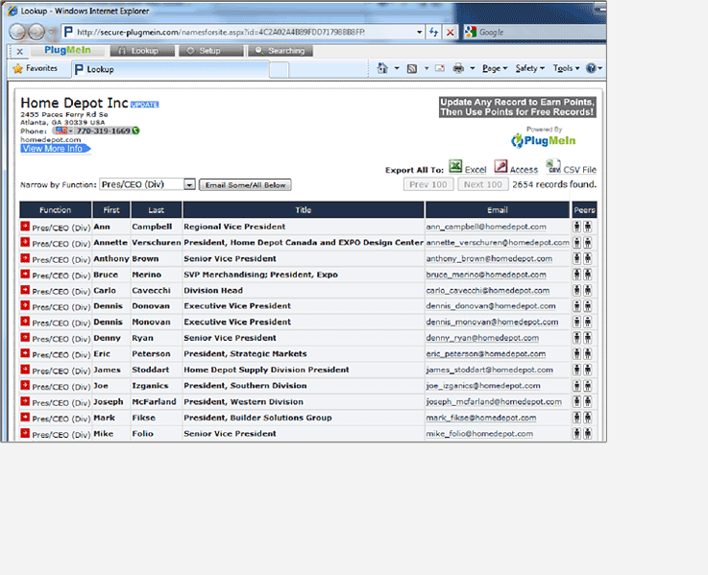Click first peers icon for Ann Campbell
Viewport: 708px width, 575px height.
[577, 227]
